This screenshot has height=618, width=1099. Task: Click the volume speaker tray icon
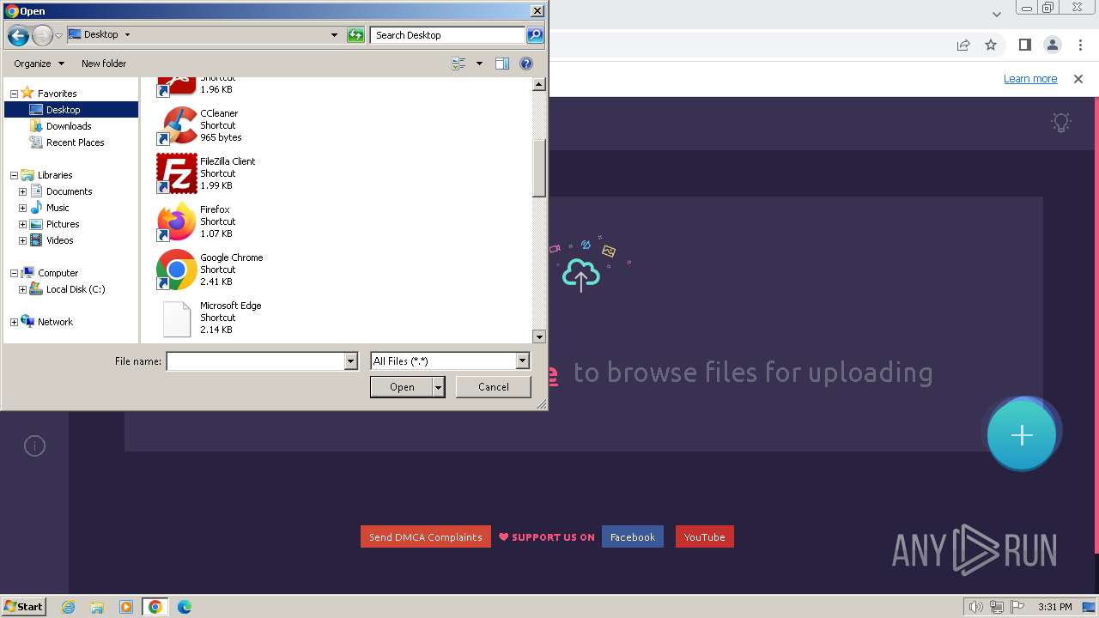(x=975, y=607)
